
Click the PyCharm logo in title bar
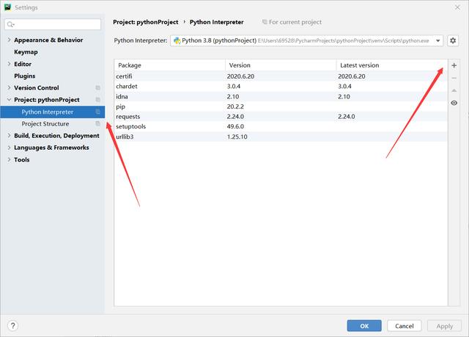(x=7, y=7)
